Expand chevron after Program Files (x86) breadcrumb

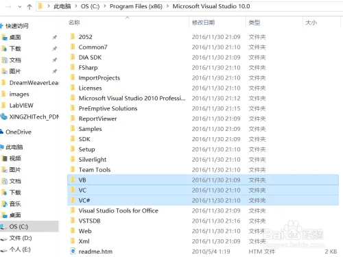(x=167, y=6)
